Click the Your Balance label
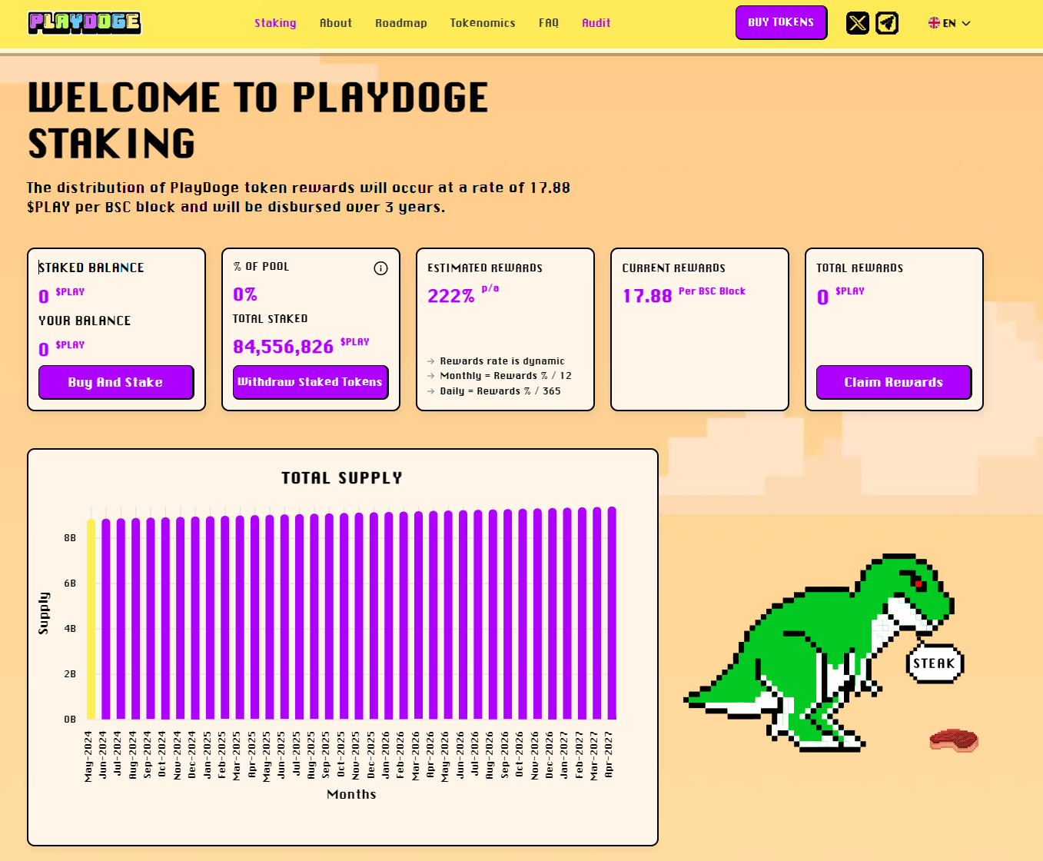This screenshot has height=861, width=1043. tap(85, 321)
